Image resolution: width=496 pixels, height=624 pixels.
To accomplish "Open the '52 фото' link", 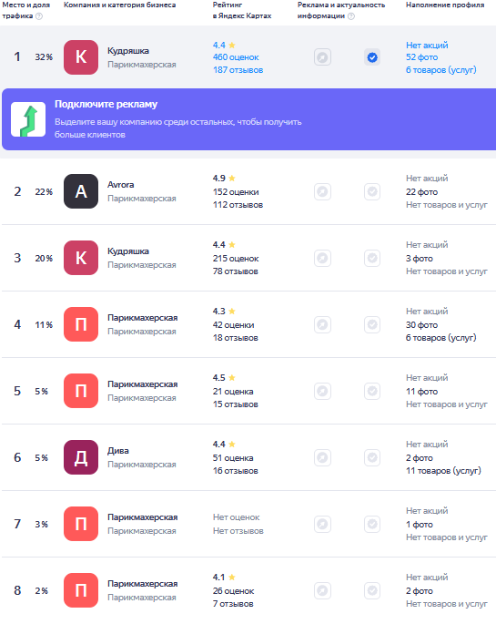I will [421, 57].
